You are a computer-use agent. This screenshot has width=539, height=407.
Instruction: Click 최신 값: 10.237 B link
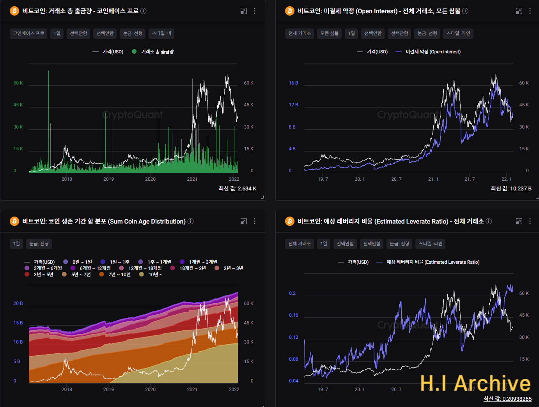click(x=511, y=189)
